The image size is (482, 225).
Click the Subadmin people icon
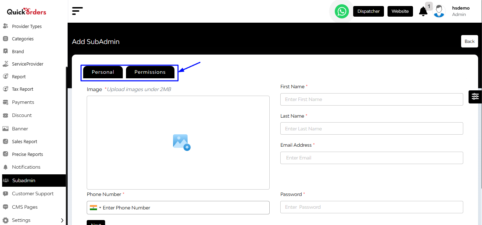point(6,180)
